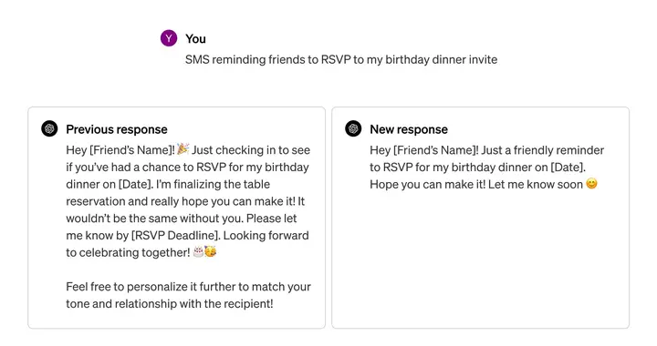Click the "You" username label
Viewport: 657px width, 346px height.
coord(195,39)
